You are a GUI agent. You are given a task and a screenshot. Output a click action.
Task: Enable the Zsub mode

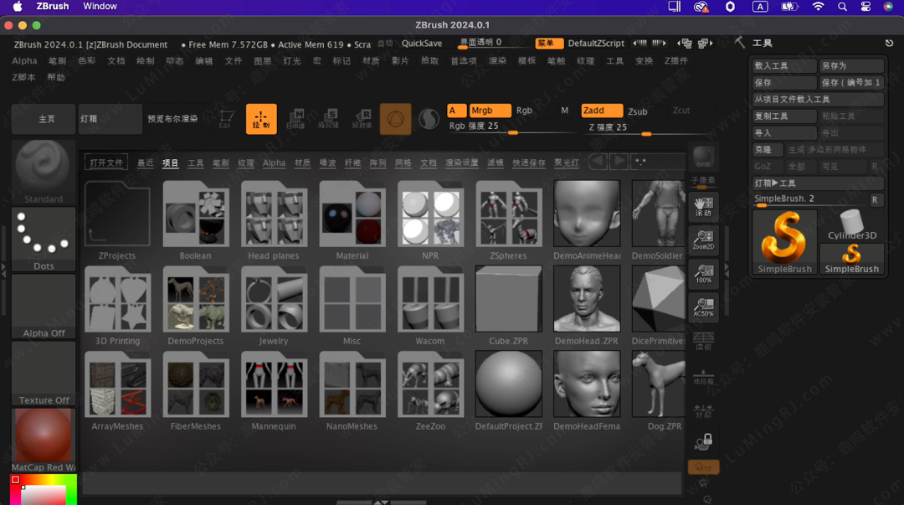[x=638, y=111]
